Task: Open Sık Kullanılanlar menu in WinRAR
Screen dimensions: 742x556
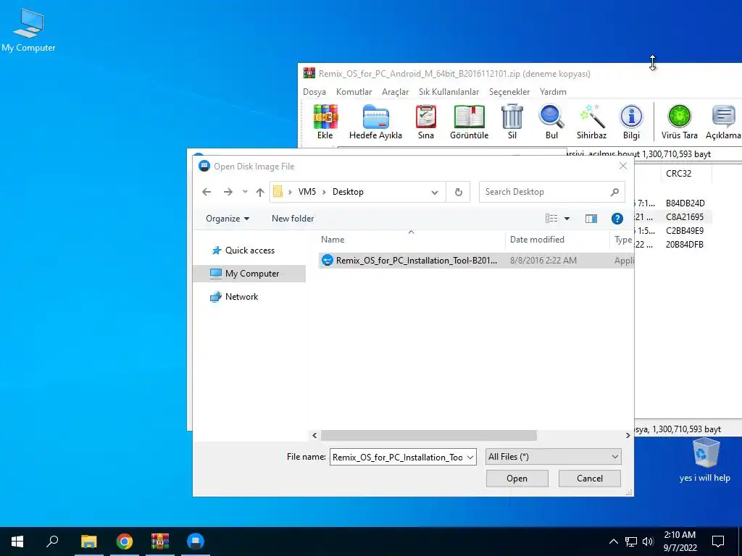Action: [x=449, y=92]
